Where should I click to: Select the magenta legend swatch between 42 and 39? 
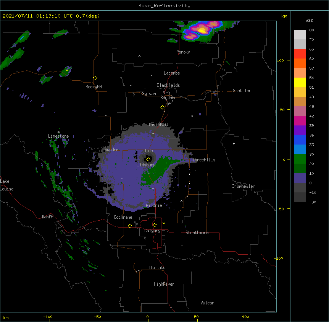[x=300, y=120]
